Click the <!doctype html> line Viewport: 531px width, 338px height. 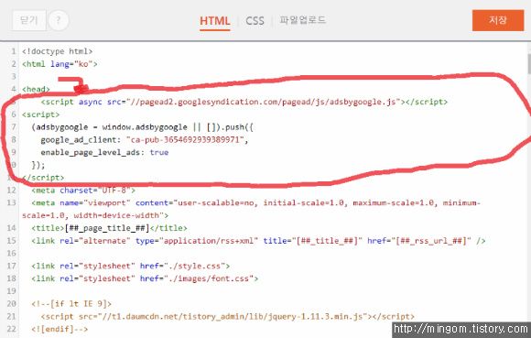click(x=58, y=51)
